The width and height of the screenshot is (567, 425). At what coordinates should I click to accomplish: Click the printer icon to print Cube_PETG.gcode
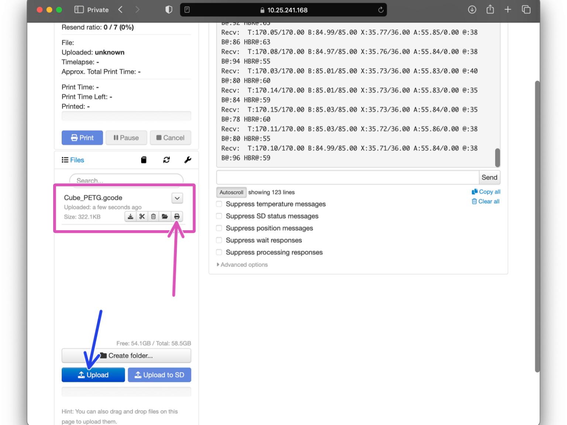pyautogui.click(x=177, y=217)
